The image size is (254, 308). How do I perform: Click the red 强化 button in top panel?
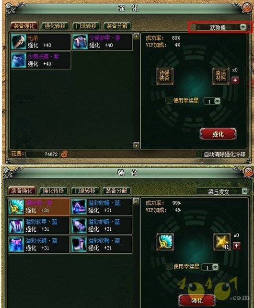click(x=218, y=134)
